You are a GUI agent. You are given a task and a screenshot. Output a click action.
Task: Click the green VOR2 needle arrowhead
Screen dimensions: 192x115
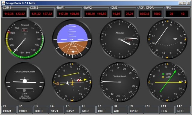coord(175,72)
